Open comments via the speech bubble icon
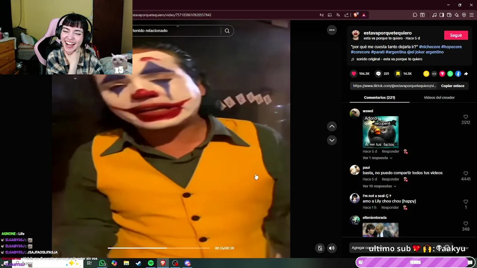This screenshot has width=477, height=268. pyautogui.click(x=378, y=74)
